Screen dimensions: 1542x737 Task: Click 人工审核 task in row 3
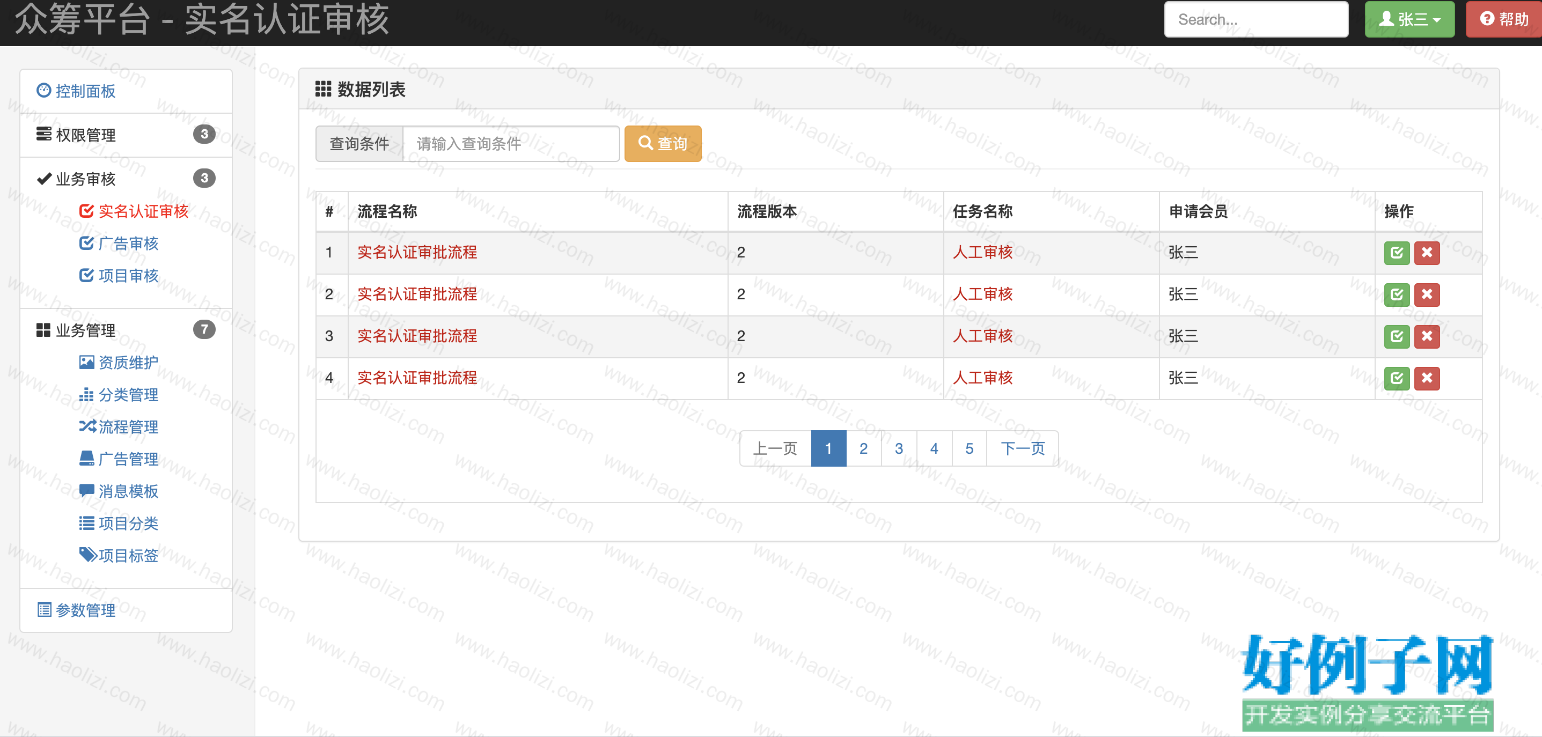click(x=983, y=336)
